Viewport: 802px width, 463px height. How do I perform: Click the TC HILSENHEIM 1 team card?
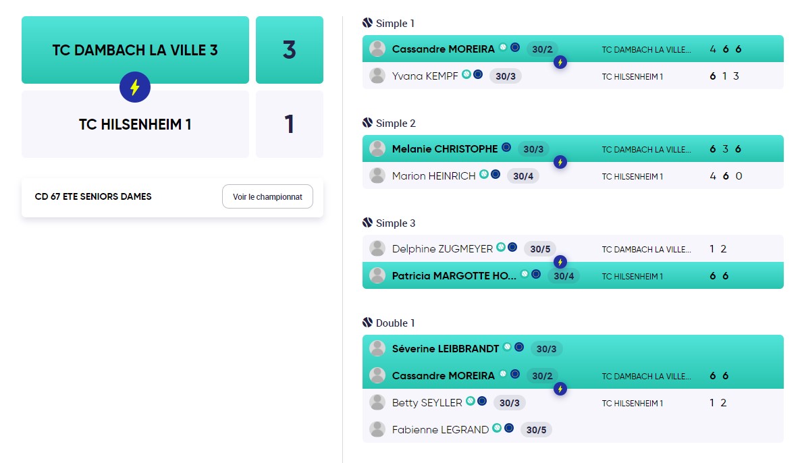click(135, 124)
